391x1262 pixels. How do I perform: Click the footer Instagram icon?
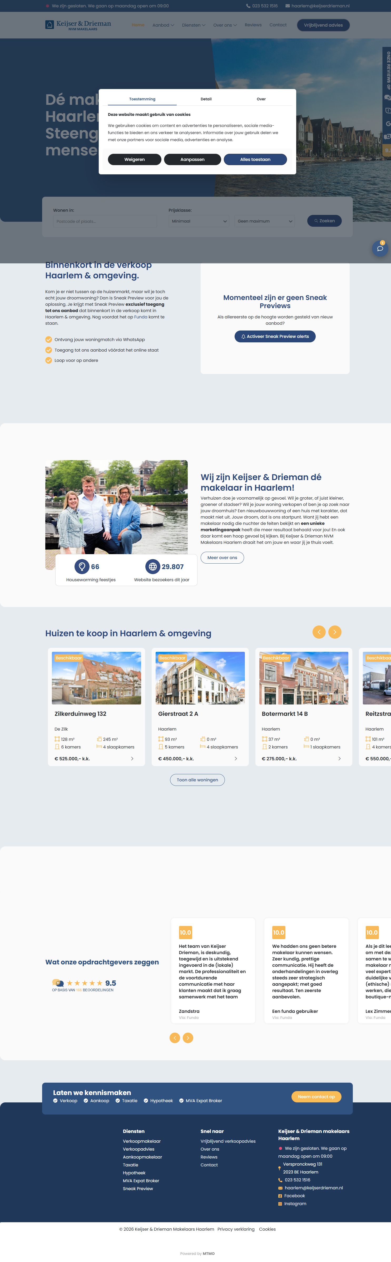coord(280,1204)
